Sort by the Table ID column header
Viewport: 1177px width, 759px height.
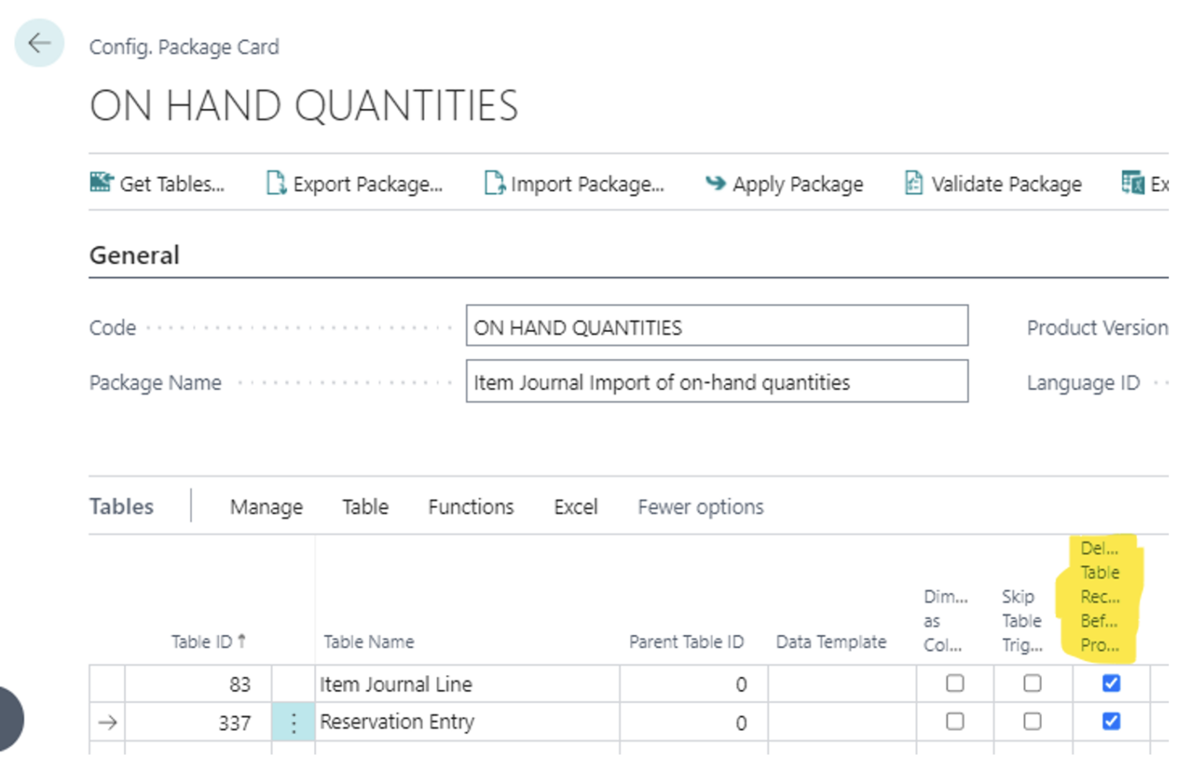point(204,641)
